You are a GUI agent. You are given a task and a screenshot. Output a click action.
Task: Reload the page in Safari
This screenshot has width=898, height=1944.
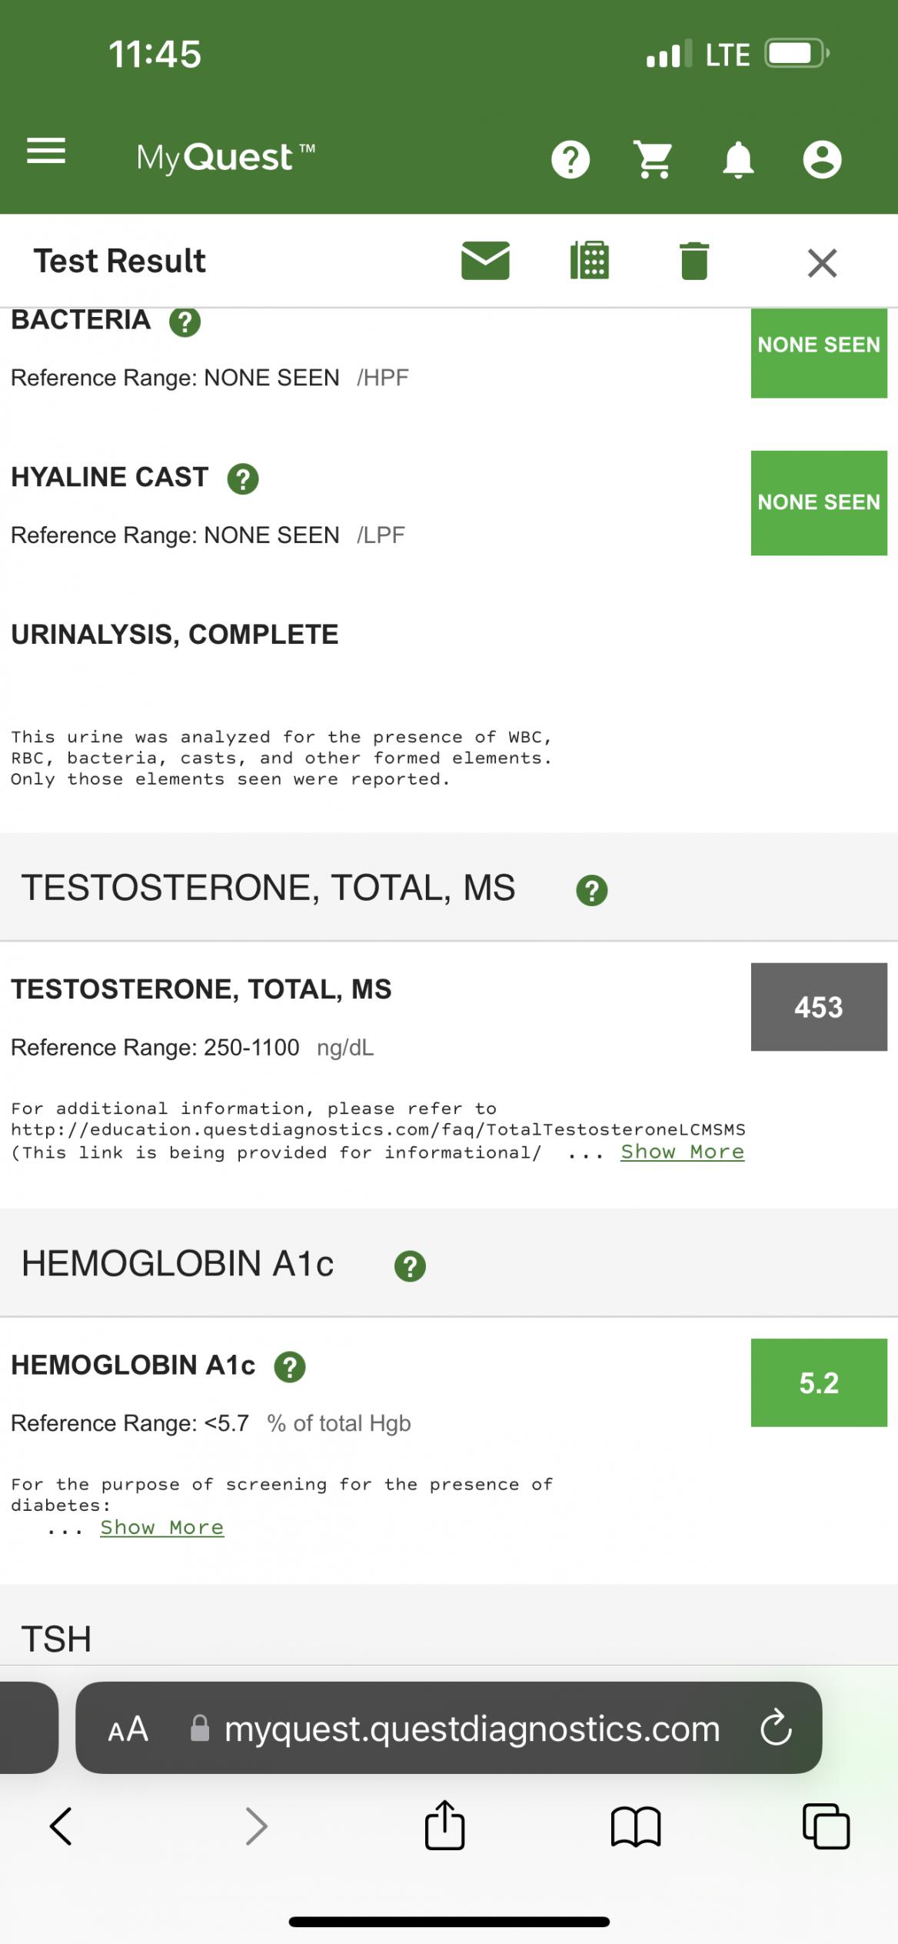(x=776, y=1728)
